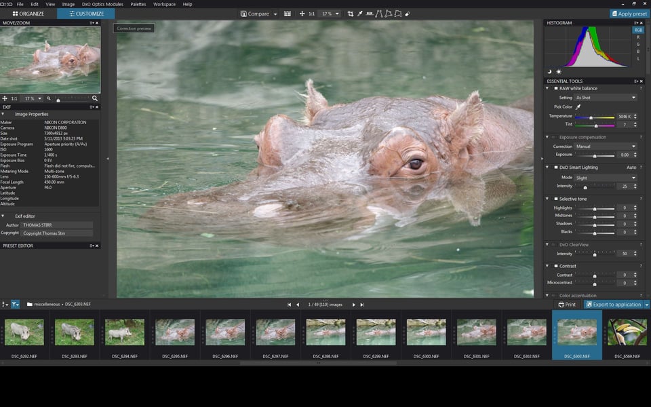Select the force parallels perspective tool

(378, 14)
